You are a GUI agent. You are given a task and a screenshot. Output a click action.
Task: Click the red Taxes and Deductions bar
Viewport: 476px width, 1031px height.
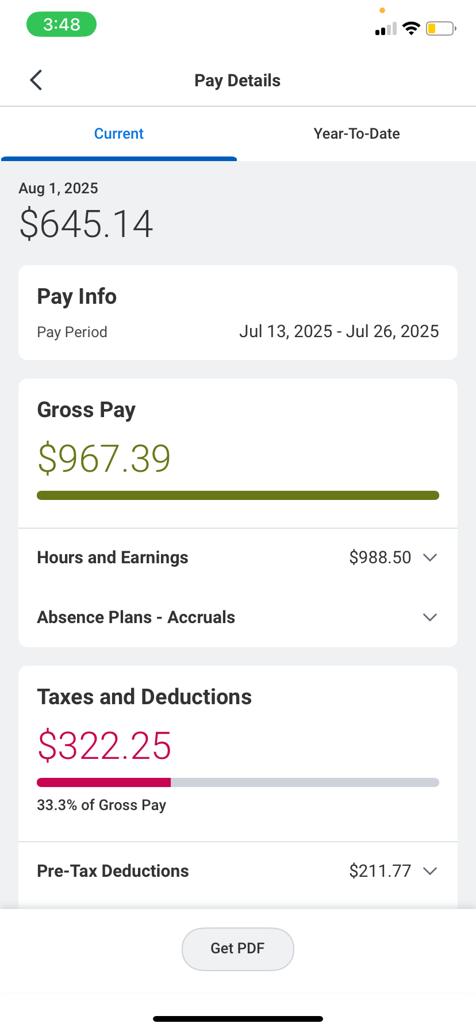point(104,782)
